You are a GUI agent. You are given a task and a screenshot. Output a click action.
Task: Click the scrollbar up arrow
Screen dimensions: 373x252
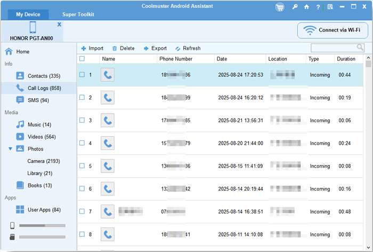[368, 58]
